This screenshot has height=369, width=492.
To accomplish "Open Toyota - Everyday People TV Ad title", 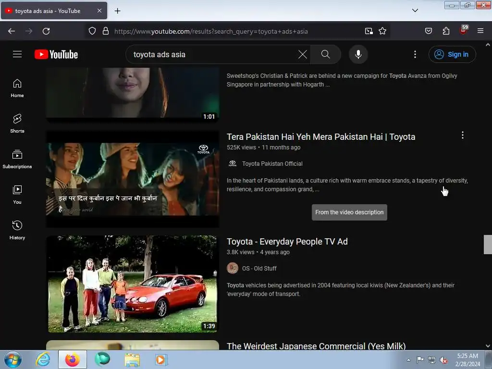I will [287, 242].
